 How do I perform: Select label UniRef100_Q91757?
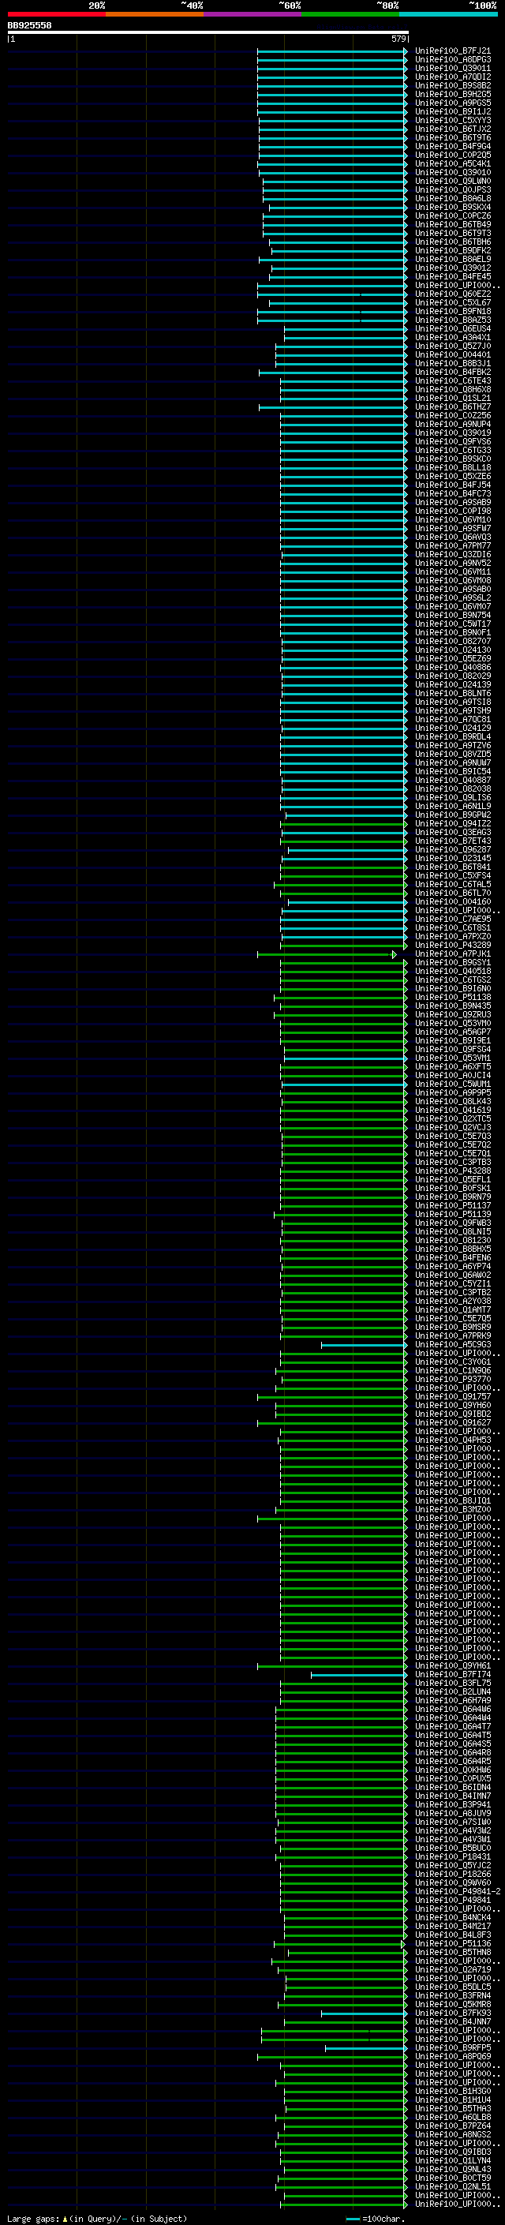(x=452, y=1397)
